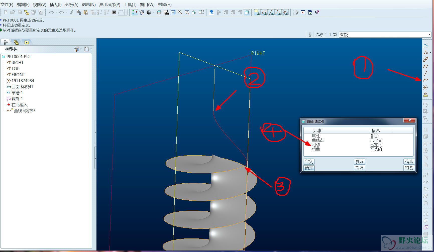Select the Datum Axis tool
The image size is (434, 252).
pos(425,73)
